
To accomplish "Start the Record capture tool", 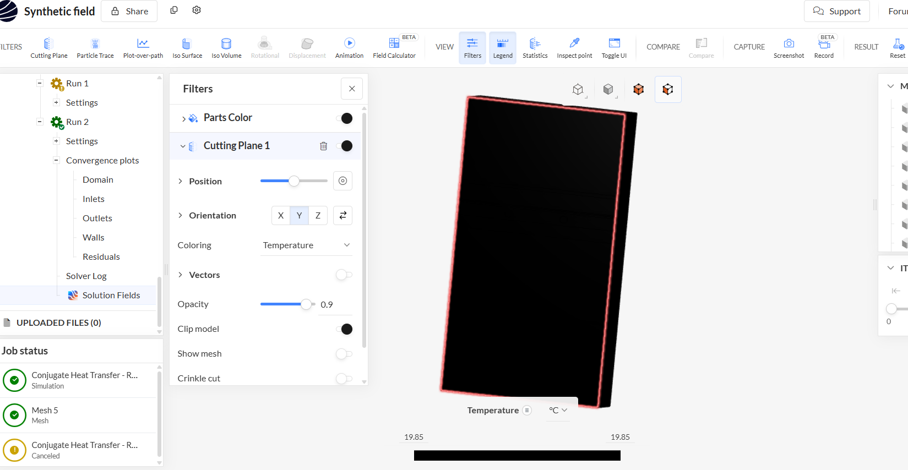I will point(824,48).
